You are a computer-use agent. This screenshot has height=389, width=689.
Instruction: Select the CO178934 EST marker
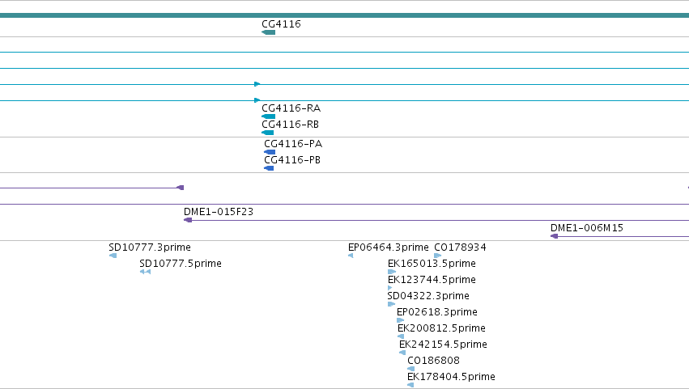tap(438, 256)
